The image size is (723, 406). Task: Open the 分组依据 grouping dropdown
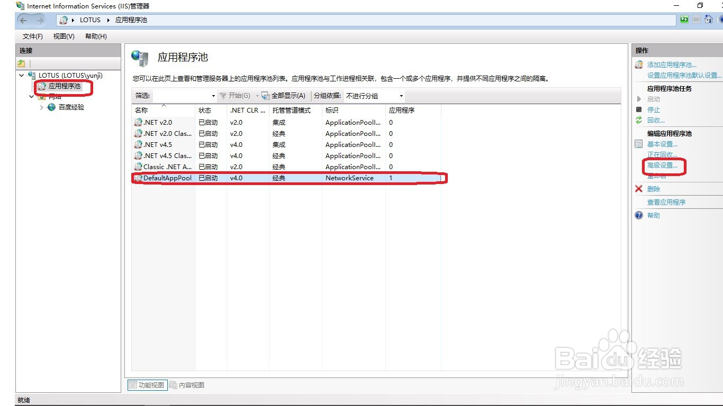coord(401,96)
